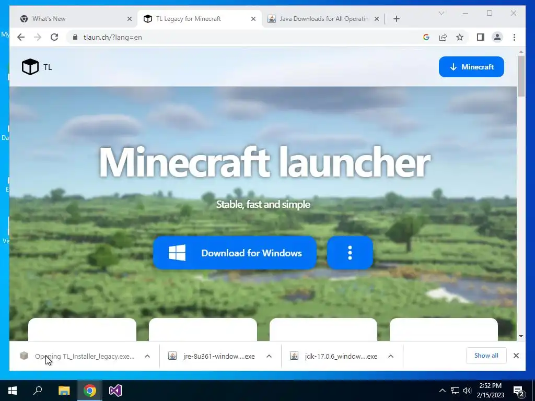Click the page vertical scrollbar thumb
The height and width of the screenshot is (401, 535).
click(x=521, y=76)
